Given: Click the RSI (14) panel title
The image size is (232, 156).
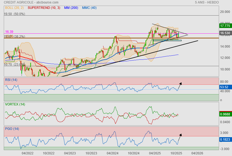Looking at the screenshot, I should click(x=11, y=80).
